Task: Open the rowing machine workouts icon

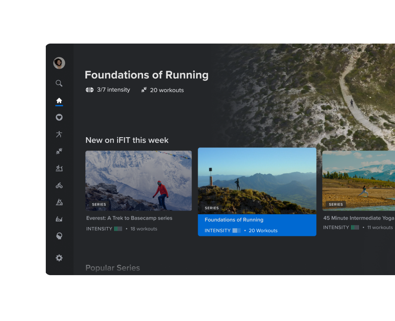Action: tap(59, 219)
